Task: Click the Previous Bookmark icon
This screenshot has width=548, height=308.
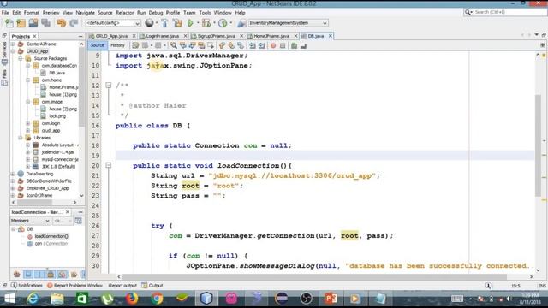Action: pyautogui.click(x=222, y=45)
